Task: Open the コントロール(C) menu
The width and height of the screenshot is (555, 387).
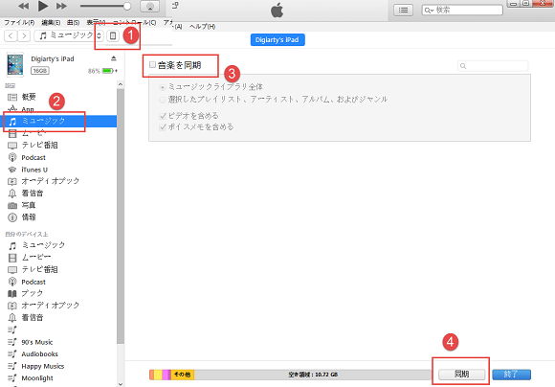Action: point(135,22)
